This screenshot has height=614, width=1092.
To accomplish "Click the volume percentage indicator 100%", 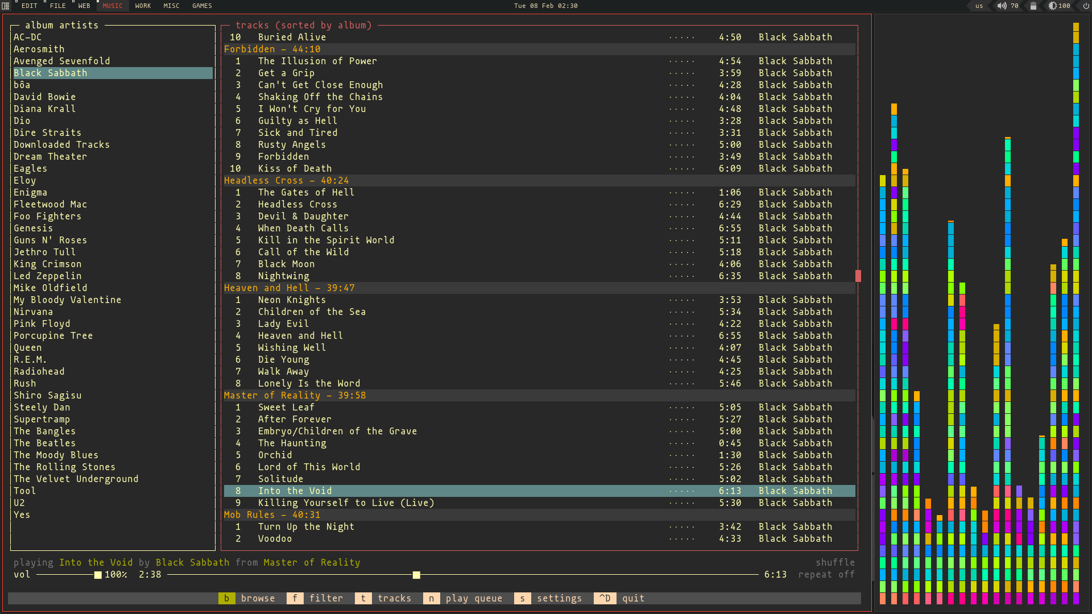I will click(115, 574).
